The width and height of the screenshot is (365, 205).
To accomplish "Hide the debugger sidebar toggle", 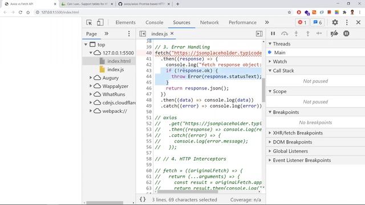I will click(x=259, y=34).
